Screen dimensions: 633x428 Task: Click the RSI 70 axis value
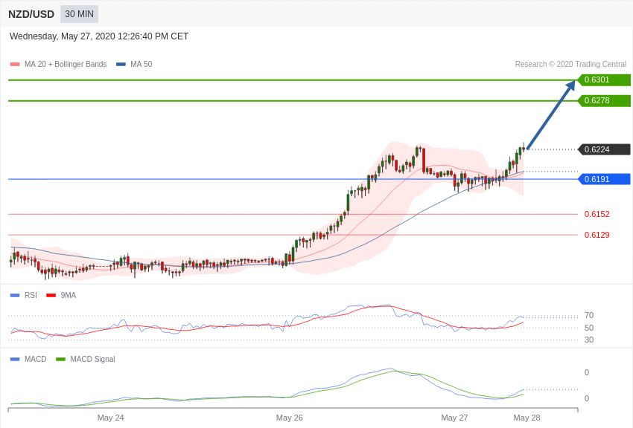(x=589, y=315)
